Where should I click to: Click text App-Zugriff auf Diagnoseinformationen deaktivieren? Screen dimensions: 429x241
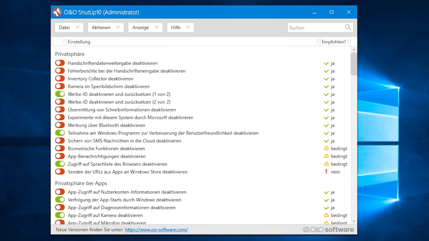click(122, 208)
